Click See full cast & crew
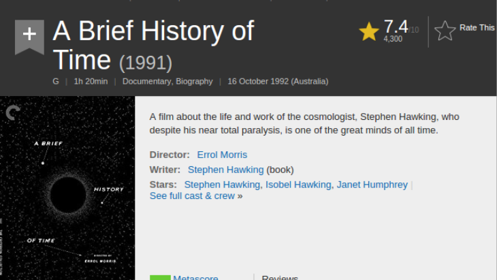Image resolution: width=497 pixels, height=280 pixels. [192, 196]
